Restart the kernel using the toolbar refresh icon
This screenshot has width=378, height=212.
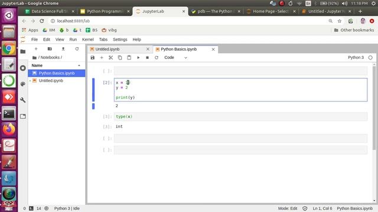157,58
